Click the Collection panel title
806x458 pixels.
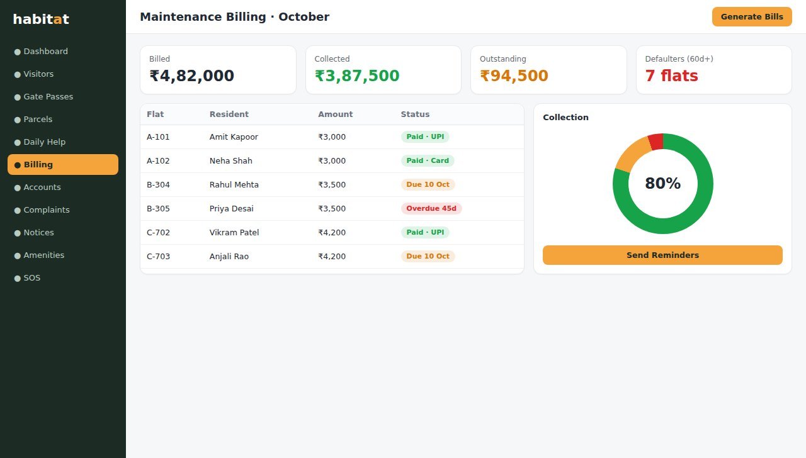click(565, 118)
